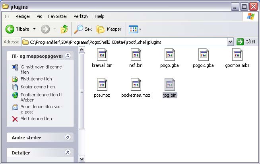Open the Forward history dropdown arrow
This screenshot has height=164, width=260.
click(54, 29)
